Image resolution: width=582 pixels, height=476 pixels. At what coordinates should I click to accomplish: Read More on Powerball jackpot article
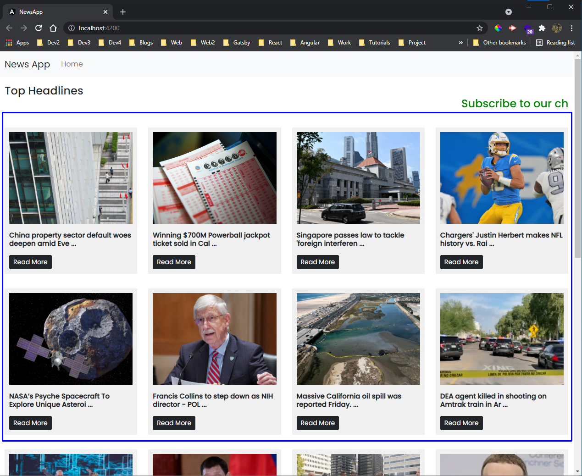pos(174,262)
